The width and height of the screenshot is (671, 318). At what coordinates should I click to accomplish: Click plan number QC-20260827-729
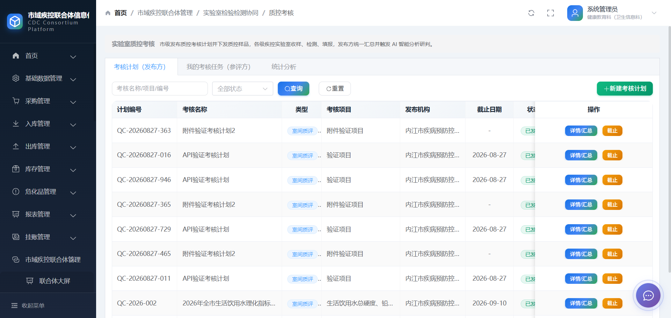click(144, 229)
